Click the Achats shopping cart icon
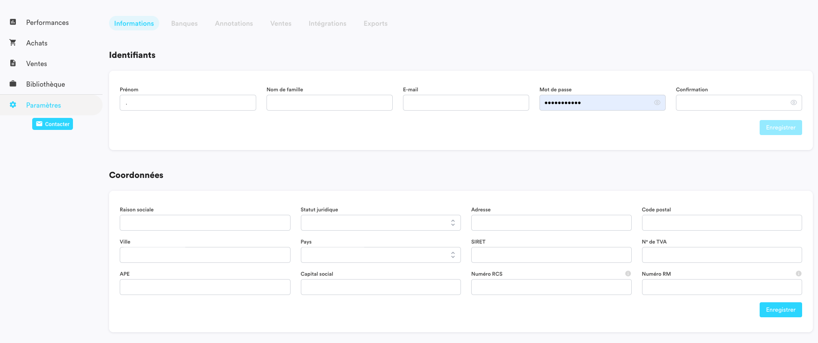 pyautogui.click(x=13, y=42)
